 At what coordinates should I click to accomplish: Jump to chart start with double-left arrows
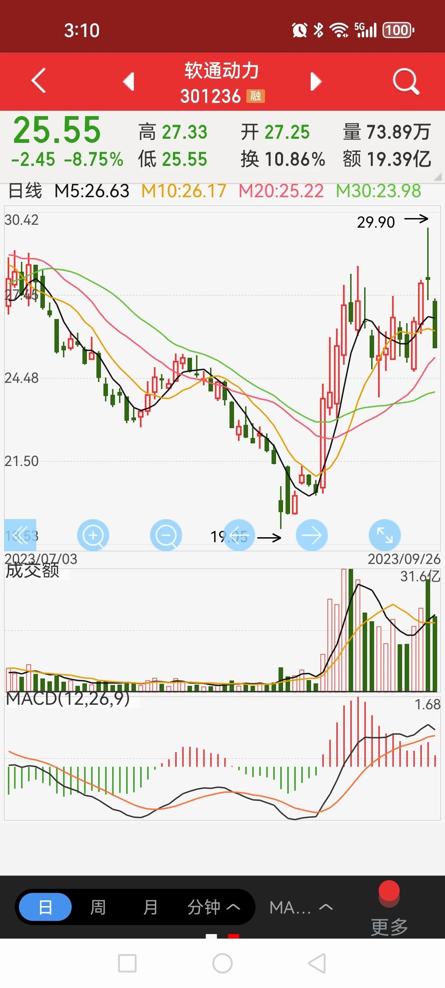coord(20,535)
